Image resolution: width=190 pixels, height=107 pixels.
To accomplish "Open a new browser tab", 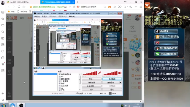I will [77, 2].
